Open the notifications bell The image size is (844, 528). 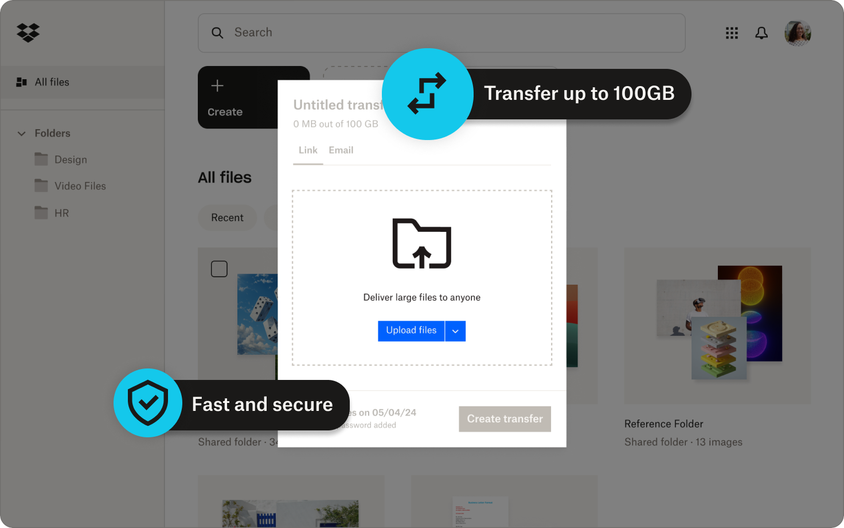[x=761, y=33]
